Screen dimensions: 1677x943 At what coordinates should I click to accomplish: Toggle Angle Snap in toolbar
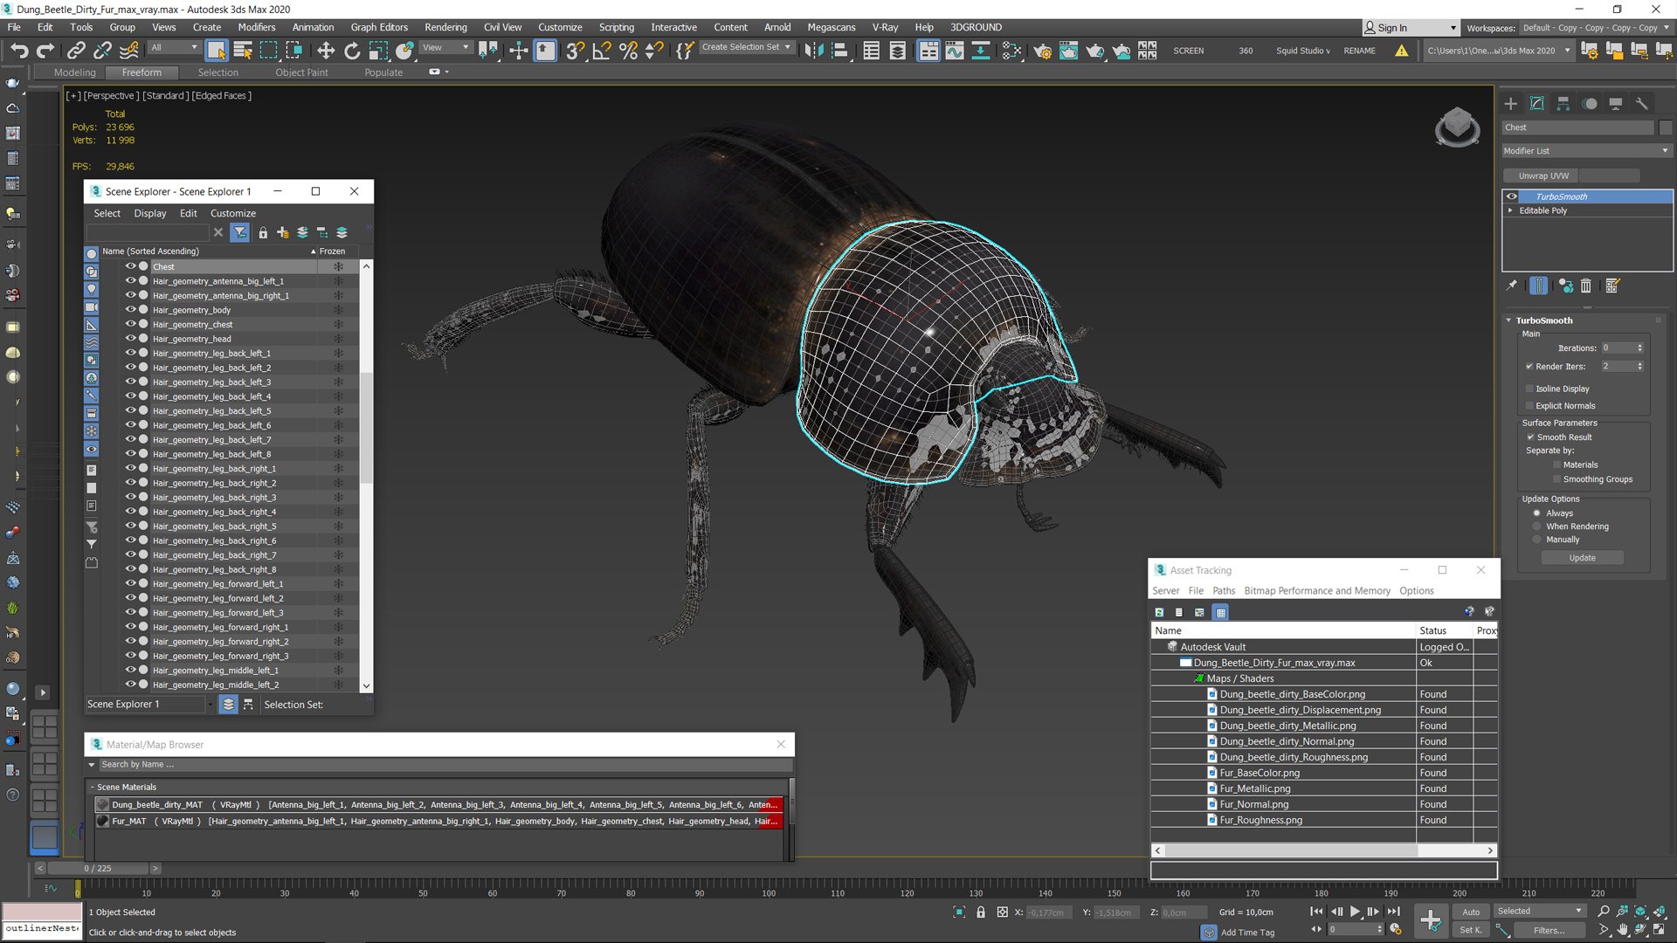click(x=602, y=51)
